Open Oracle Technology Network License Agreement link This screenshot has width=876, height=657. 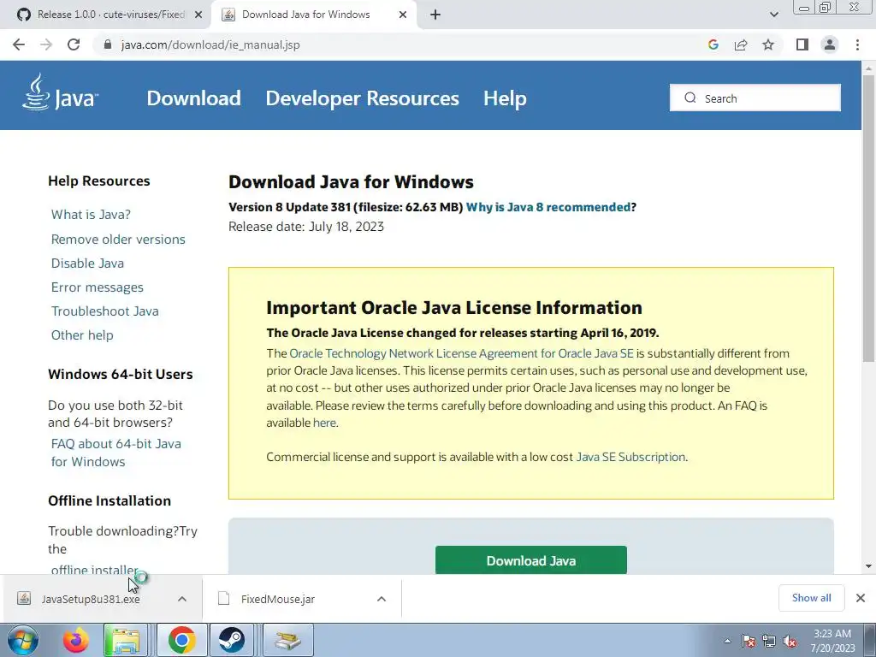(461, 353)
